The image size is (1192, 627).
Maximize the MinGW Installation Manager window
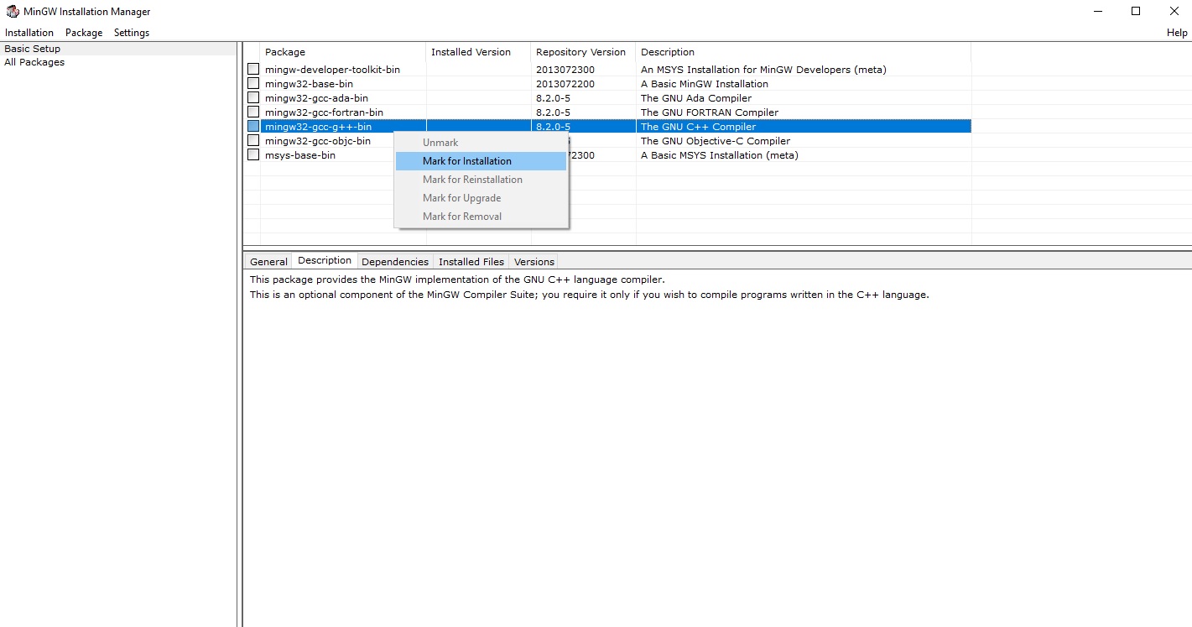click(x=1136, y=11)
